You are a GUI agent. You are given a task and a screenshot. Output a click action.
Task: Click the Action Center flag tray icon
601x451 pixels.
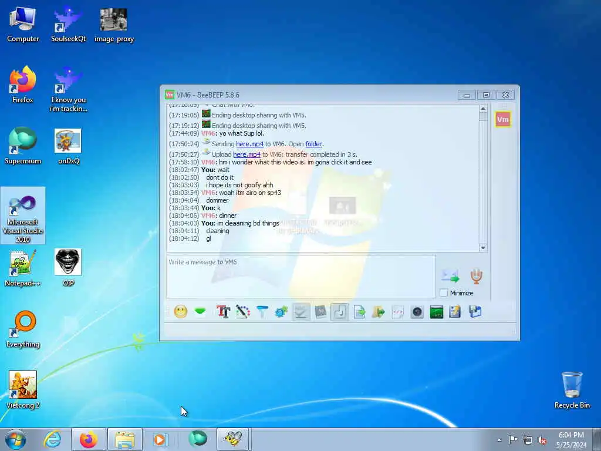(x=513, y=440)
